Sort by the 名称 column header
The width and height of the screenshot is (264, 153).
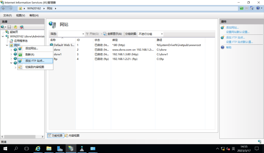pyautogui.click(x=62, y=40)
